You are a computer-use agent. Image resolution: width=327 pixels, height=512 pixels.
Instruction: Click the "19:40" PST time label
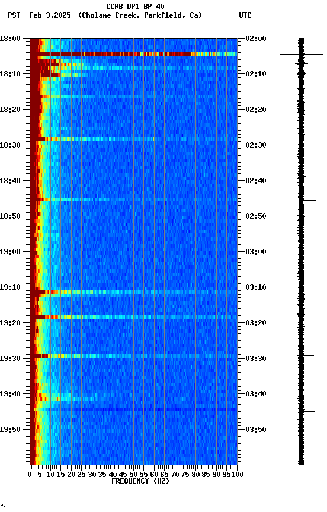(x=10, y=395)
